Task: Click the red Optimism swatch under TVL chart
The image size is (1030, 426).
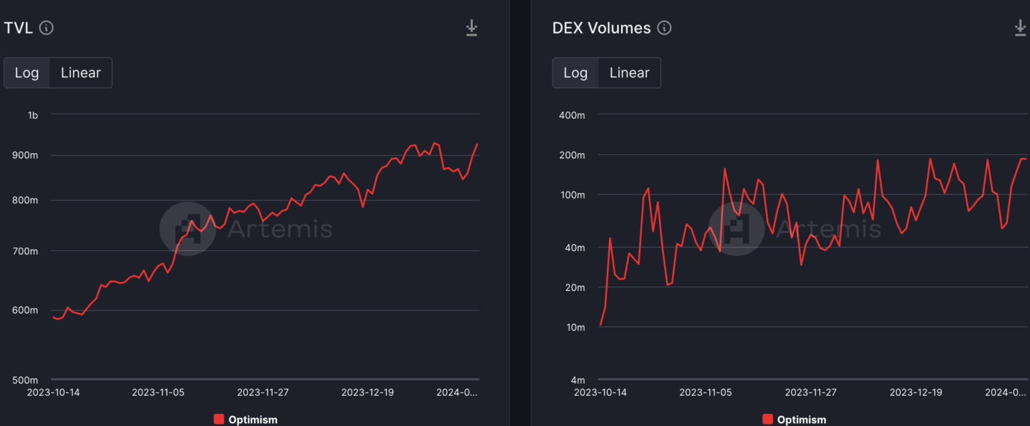Action: pyautogui.click(x=219, y=419)
